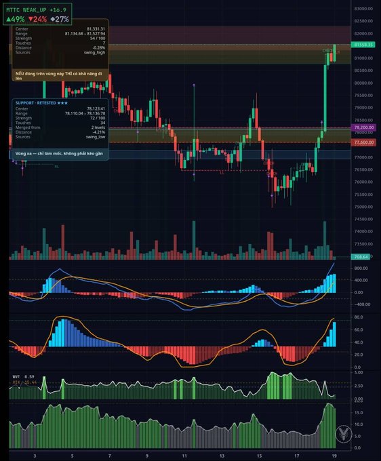Click the green ▲49% up-probability value
The image size is (381, 461).
coord(16,20)
